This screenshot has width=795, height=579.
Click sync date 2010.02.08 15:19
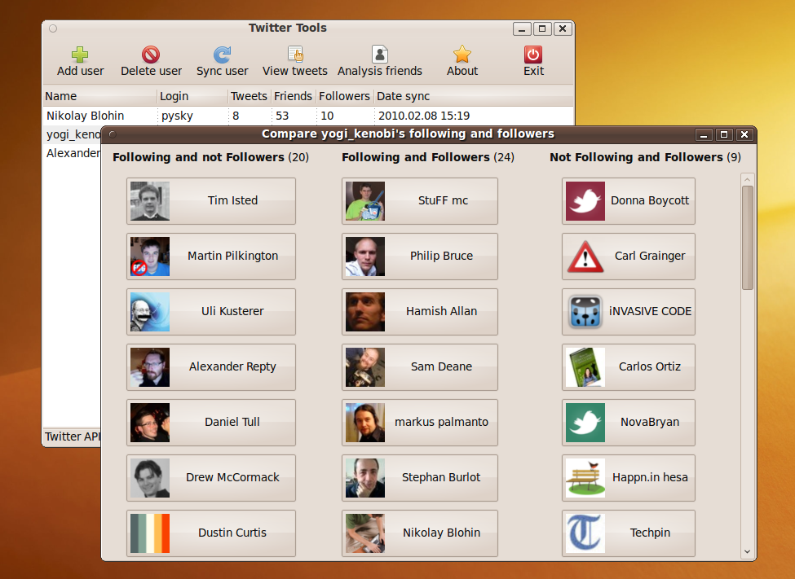[424, 116]
